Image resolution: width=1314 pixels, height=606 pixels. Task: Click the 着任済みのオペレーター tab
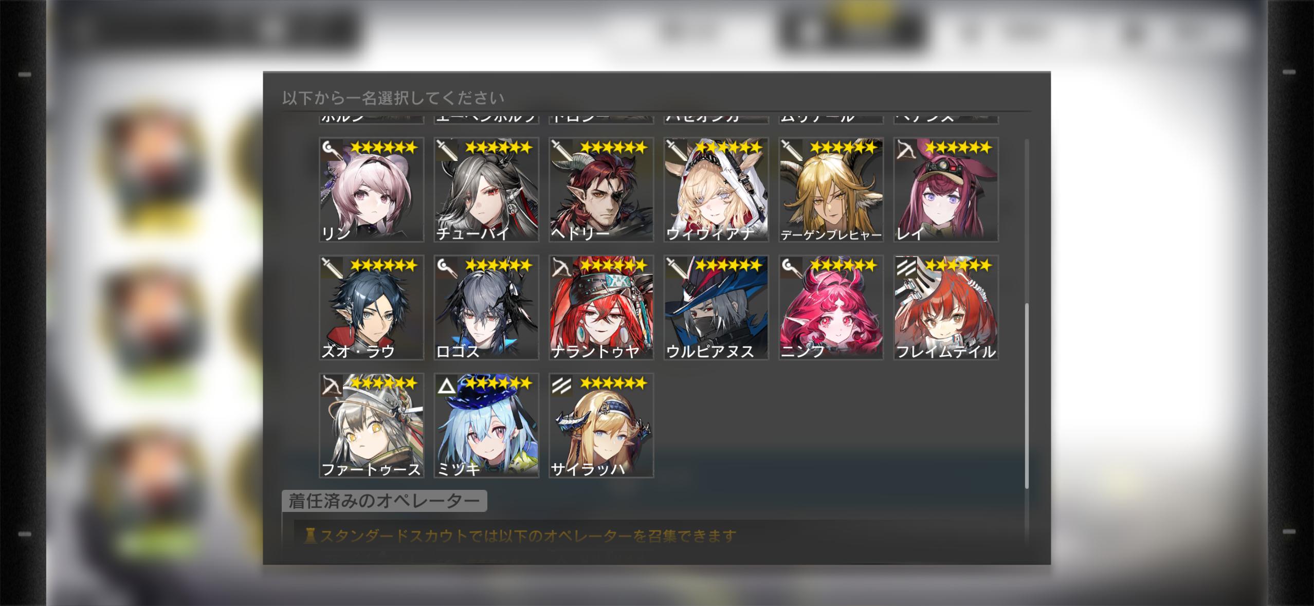click(x=384, y=501)
